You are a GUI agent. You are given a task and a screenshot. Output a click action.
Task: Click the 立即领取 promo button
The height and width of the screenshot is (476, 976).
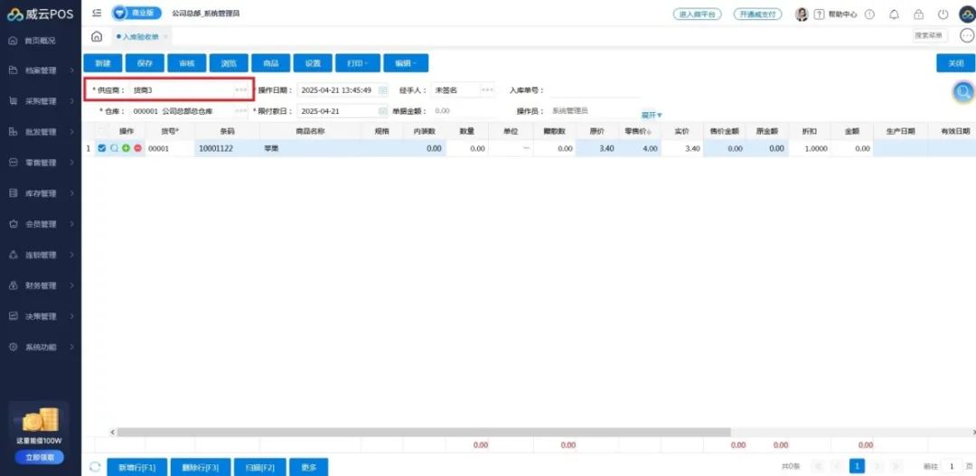coord(41,457)
